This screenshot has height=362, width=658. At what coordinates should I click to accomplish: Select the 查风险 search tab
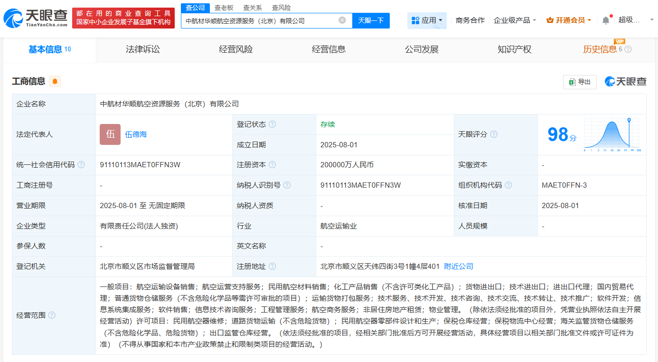281,8
